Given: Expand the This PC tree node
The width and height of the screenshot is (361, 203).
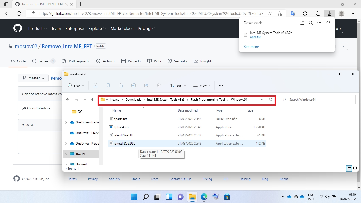Looking at the screenshot, I should pyautogui.click(x=66, y=154).
